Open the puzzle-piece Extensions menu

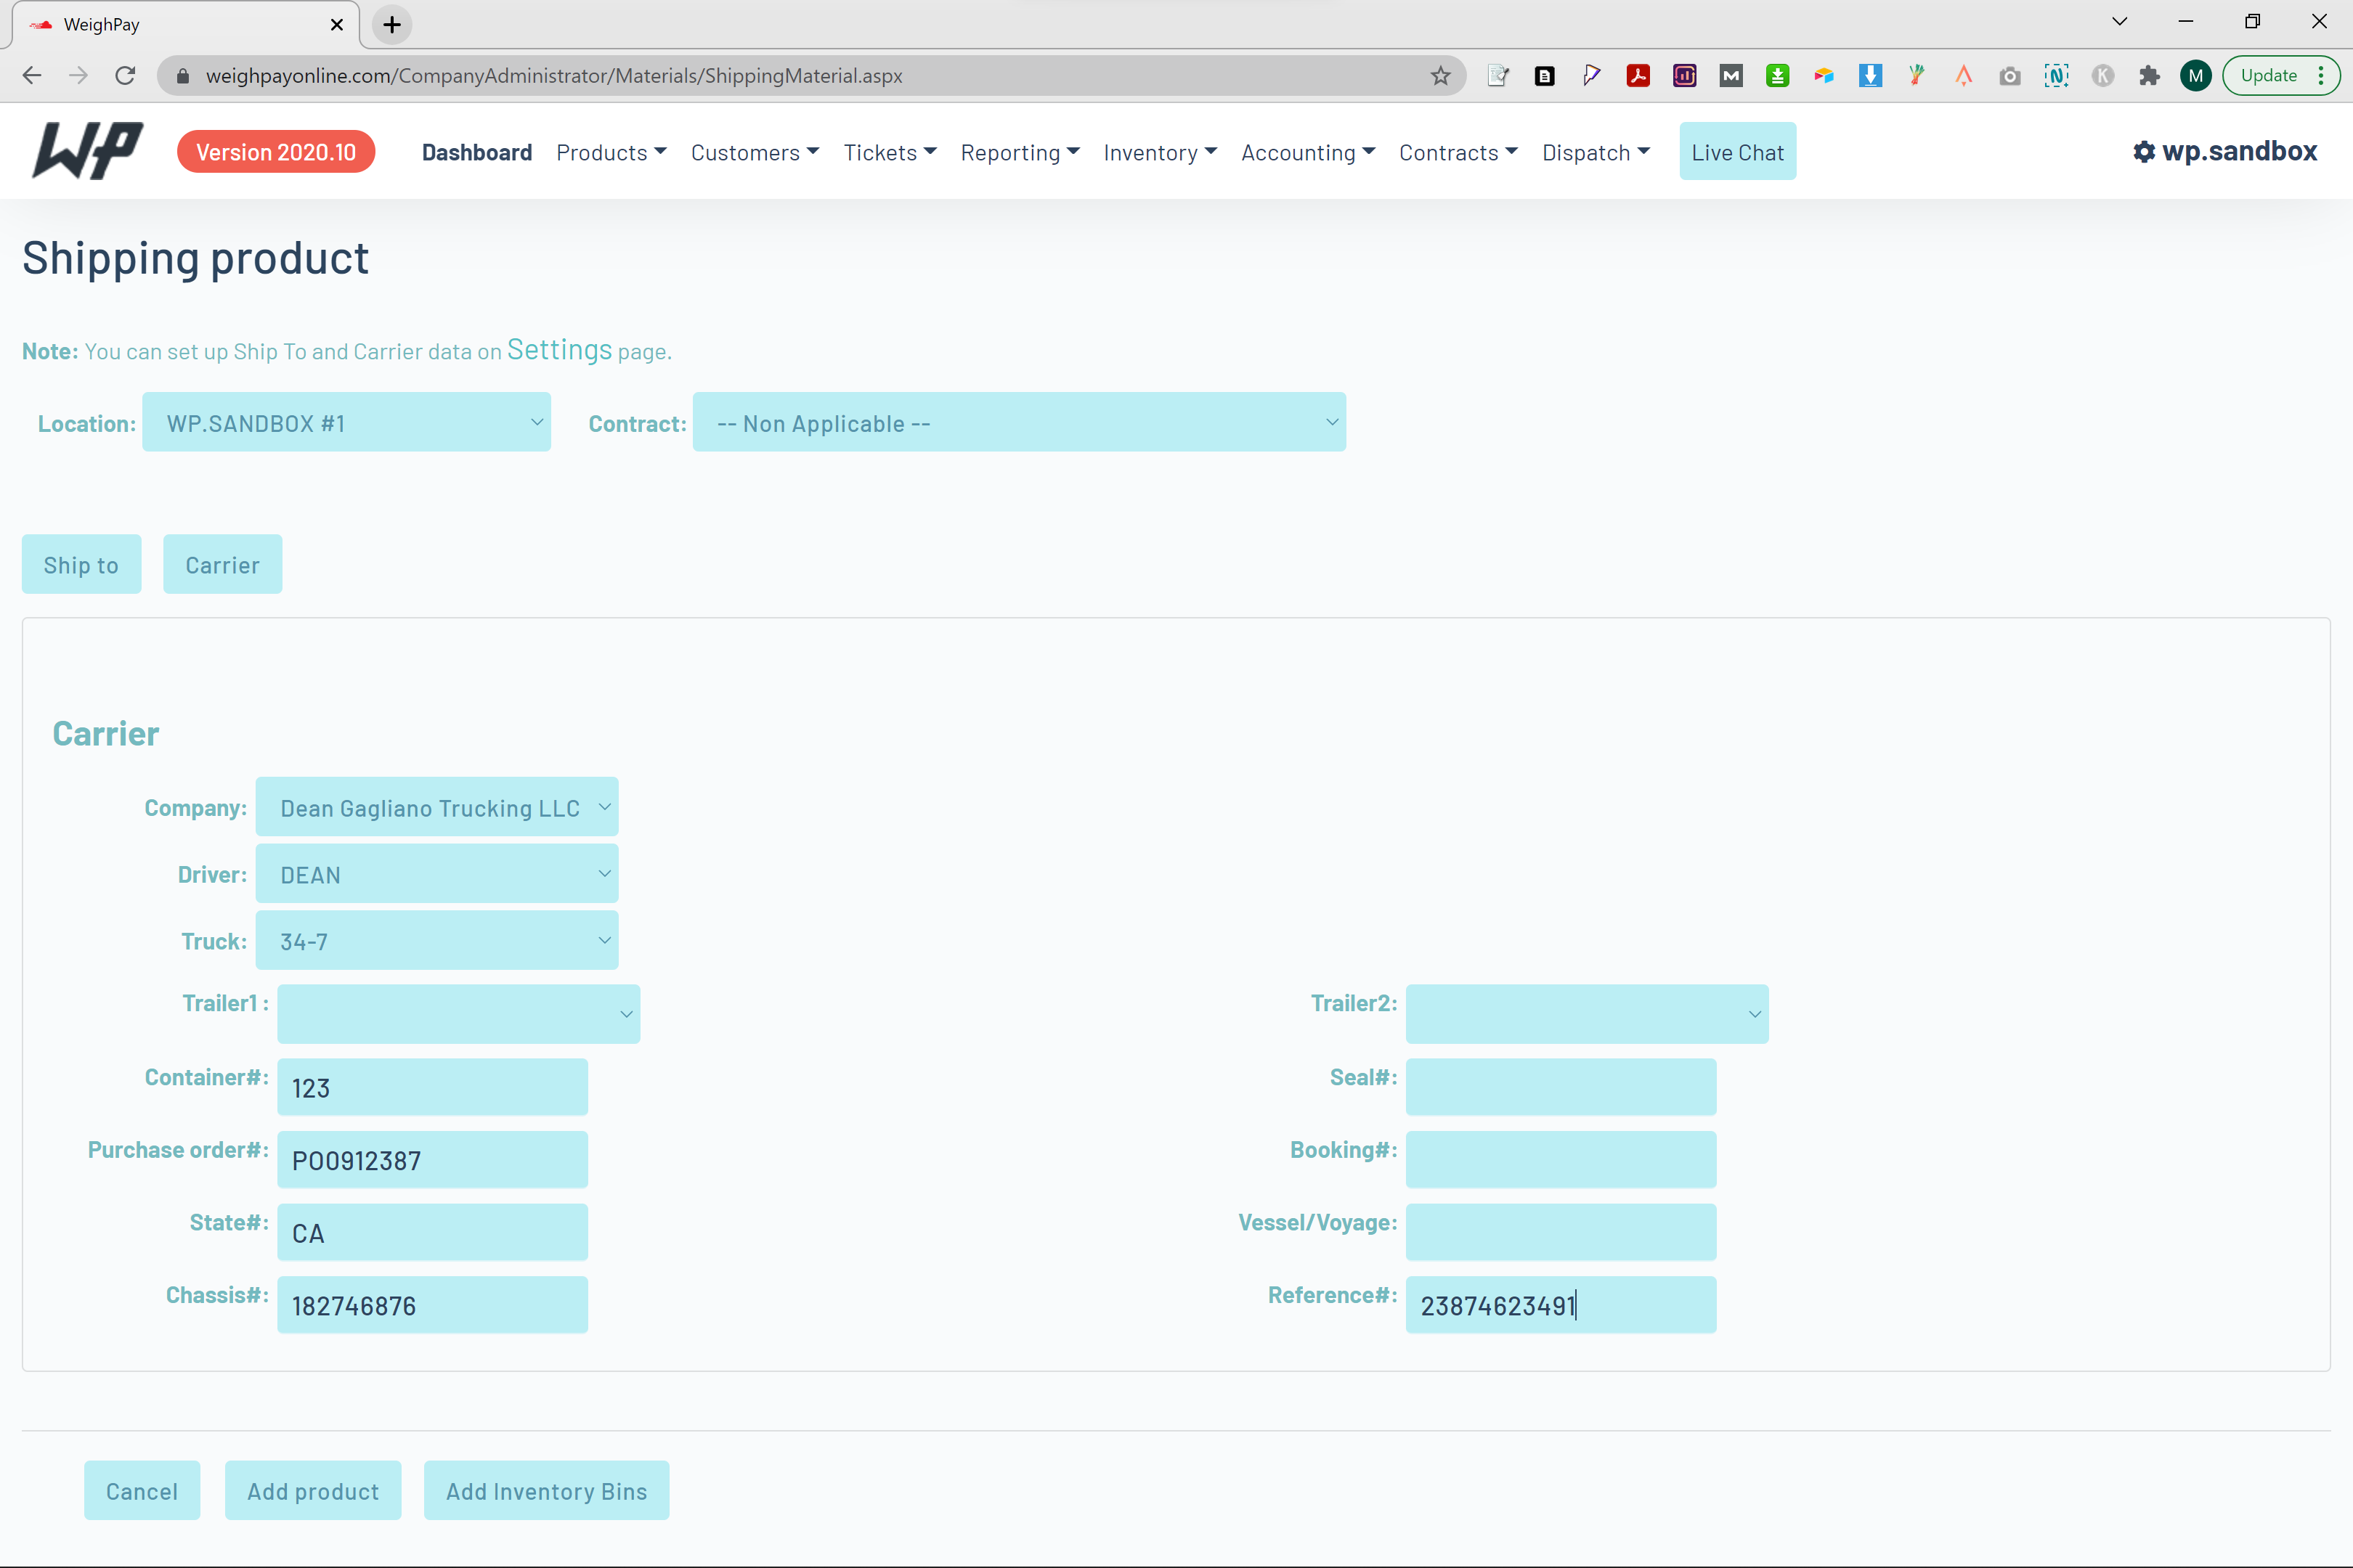pyautogui.click(x=2149, y=76)
